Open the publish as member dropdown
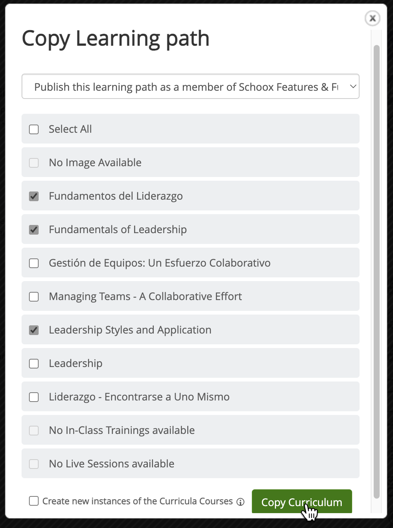This screenshot has width=393, height=528. click(191, 86)
